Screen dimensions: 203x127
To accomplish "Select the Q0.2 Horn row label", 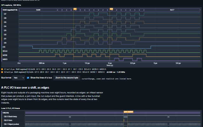I will coord(8,120).
